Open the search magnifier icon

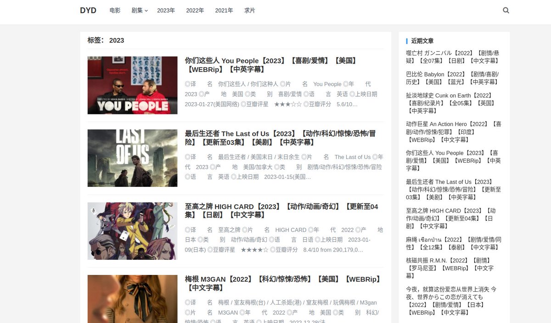pyautogui.click(x=506, y=10)
